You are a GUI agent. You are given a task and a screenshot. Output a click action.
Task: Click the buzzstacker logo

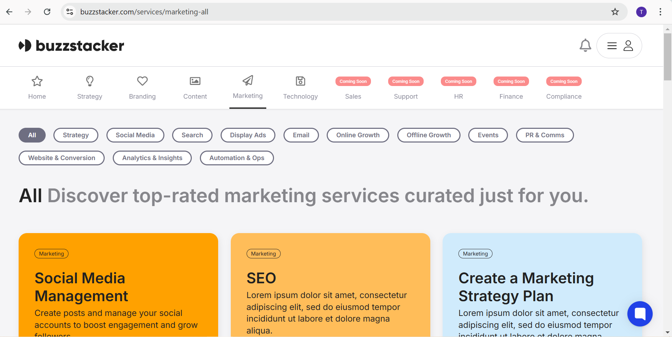[71, 46]
